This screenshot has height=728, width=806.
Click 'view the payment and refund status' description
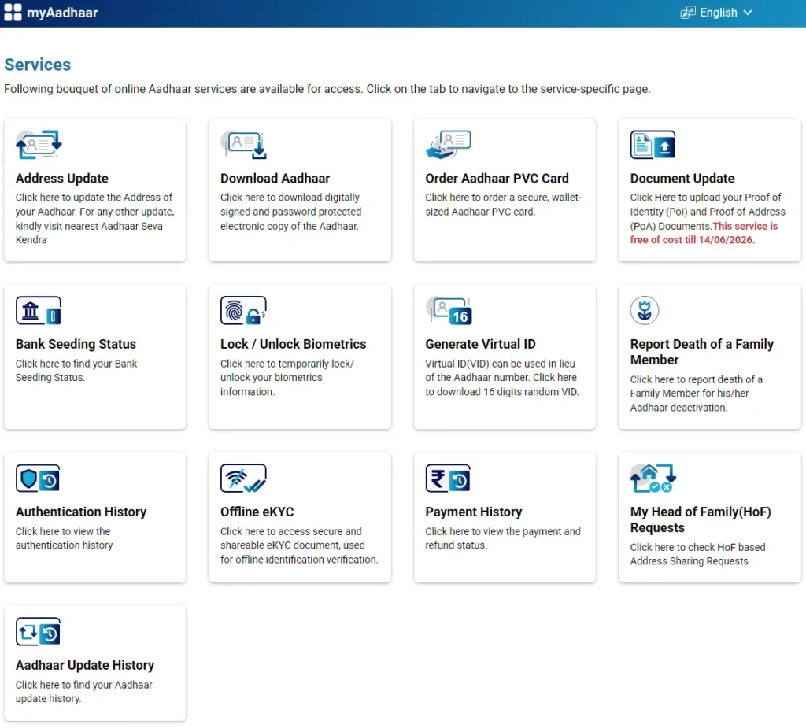pos(503,538)
